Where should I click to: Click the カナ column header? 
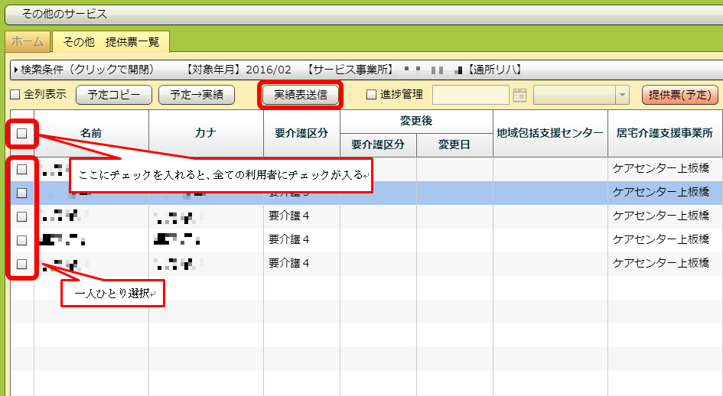206,133
